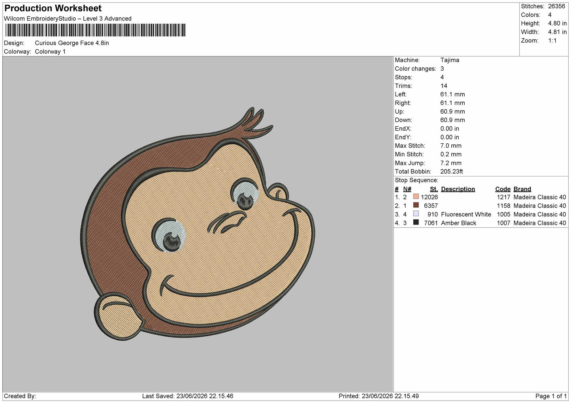571x403 pixels.
Task: Click the Width value '4.81 in'
Action: 557,32
